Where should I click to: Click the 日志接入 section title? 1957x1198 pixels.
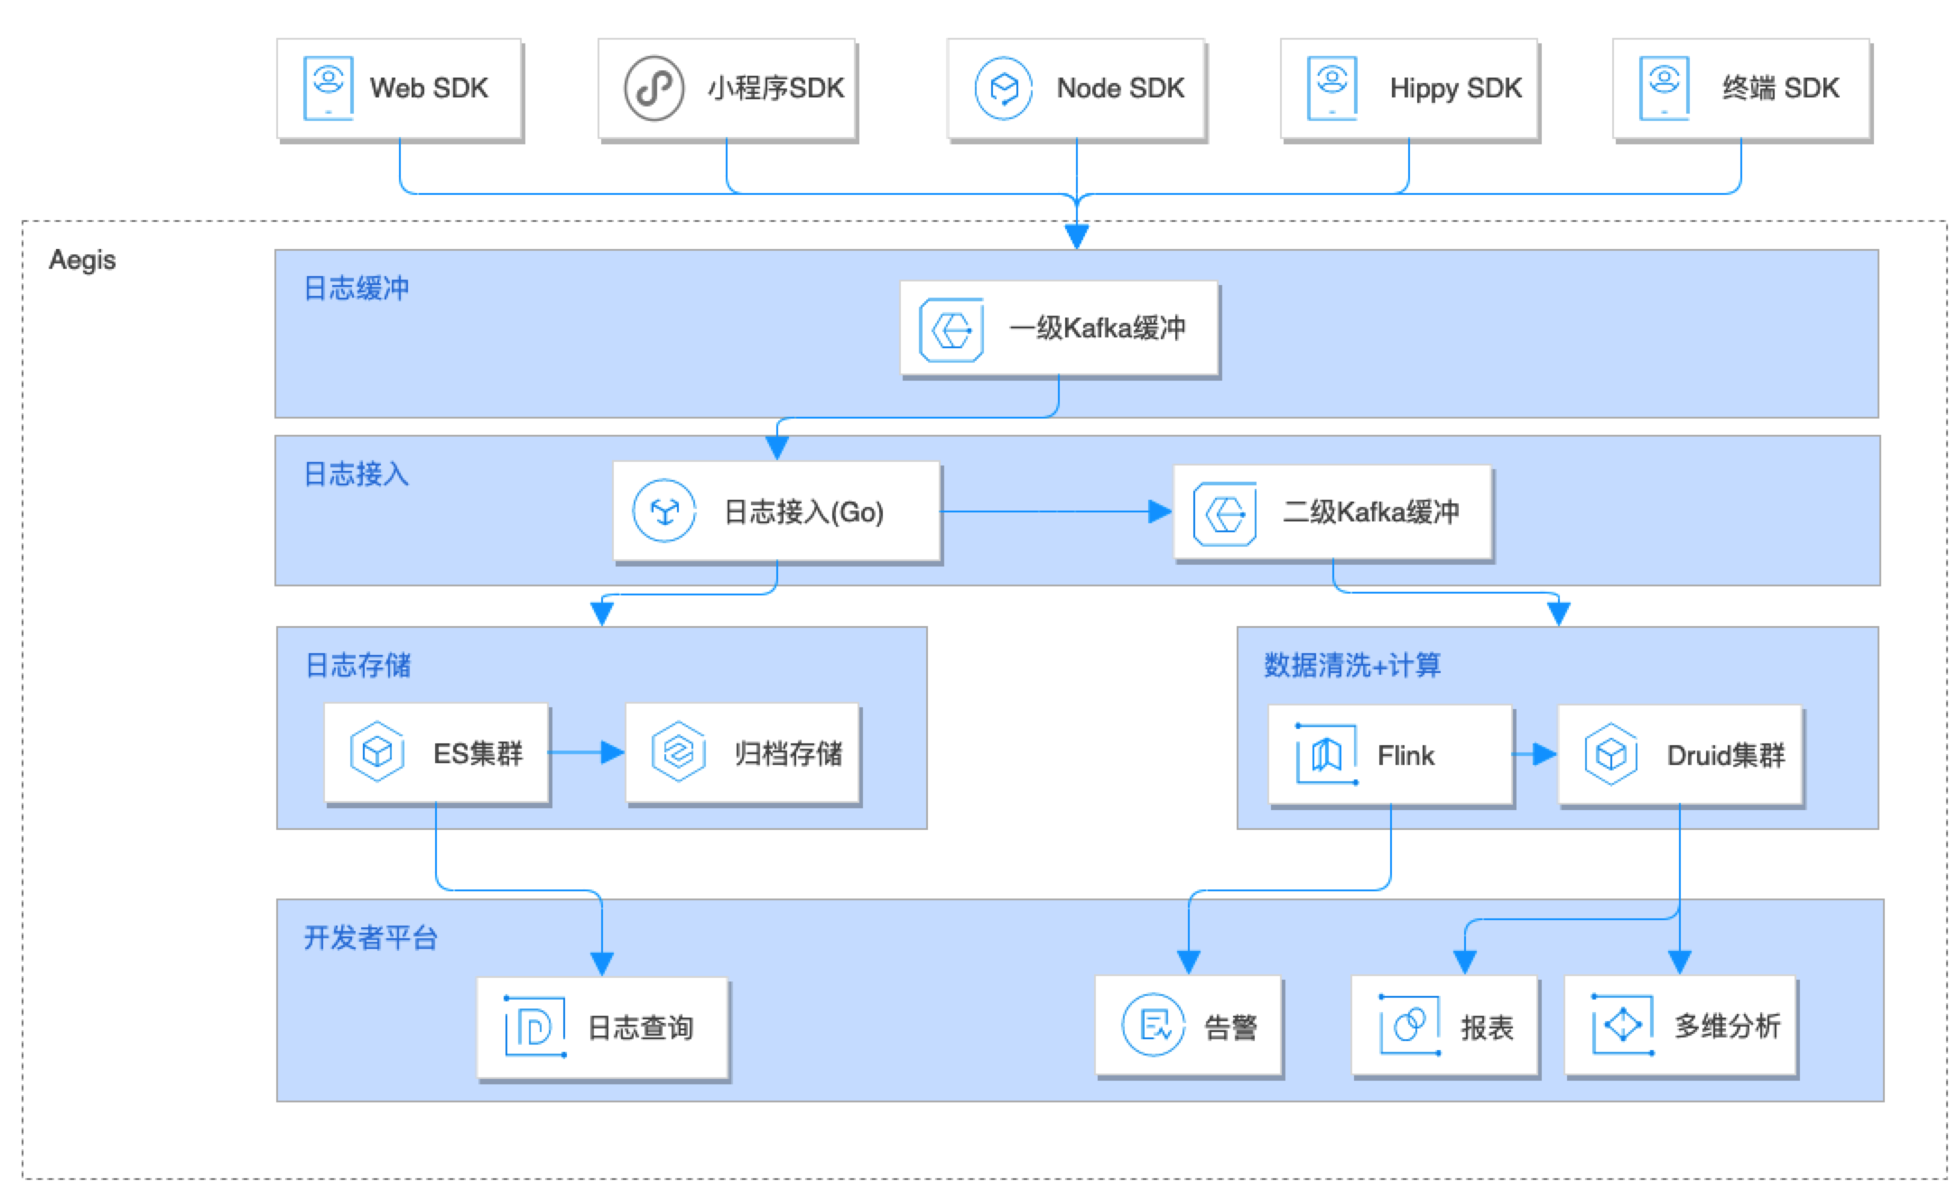[x=357, y=475]
